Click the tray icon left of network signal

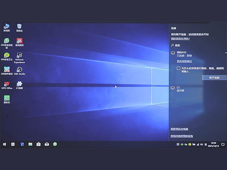tap(194, 144)
